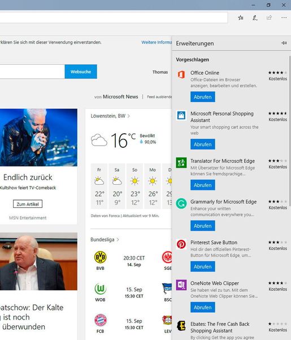Click the Eintracht Frankfurt SGE logo
This screenshot has width=291, height=340.
167,257
